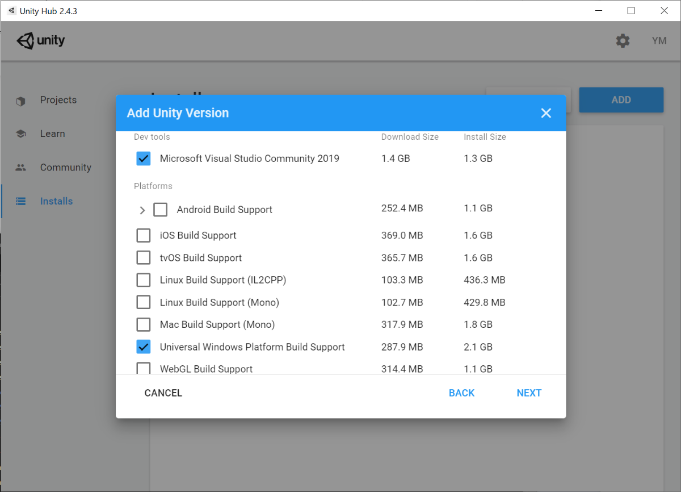Click the 314.4 MB WebGL download size
Image resolution: width=681 pixels, height=492 pixels.
[x=402, y=369]
